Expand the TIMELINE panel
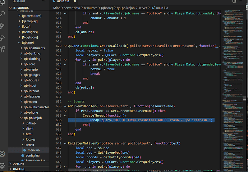Viewport: 248px width, 172px height. click(19, 169)
